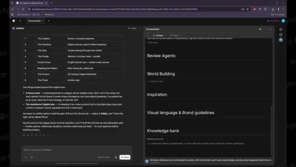Image resolution: width=296 pixels, height=167 pixels.
Task: Click the back arrow in the ToothpasteAd panel
Action: [148, 35]
